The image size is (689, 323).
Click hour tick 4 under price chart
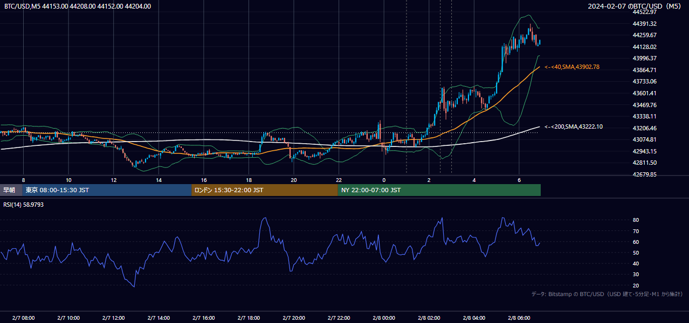click(474, 180)
